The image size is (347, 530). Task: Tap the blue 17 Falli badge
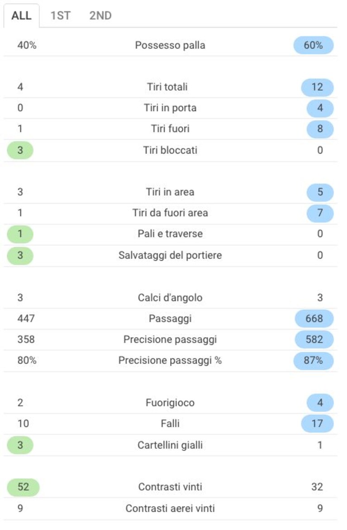(x=317, y=424)
